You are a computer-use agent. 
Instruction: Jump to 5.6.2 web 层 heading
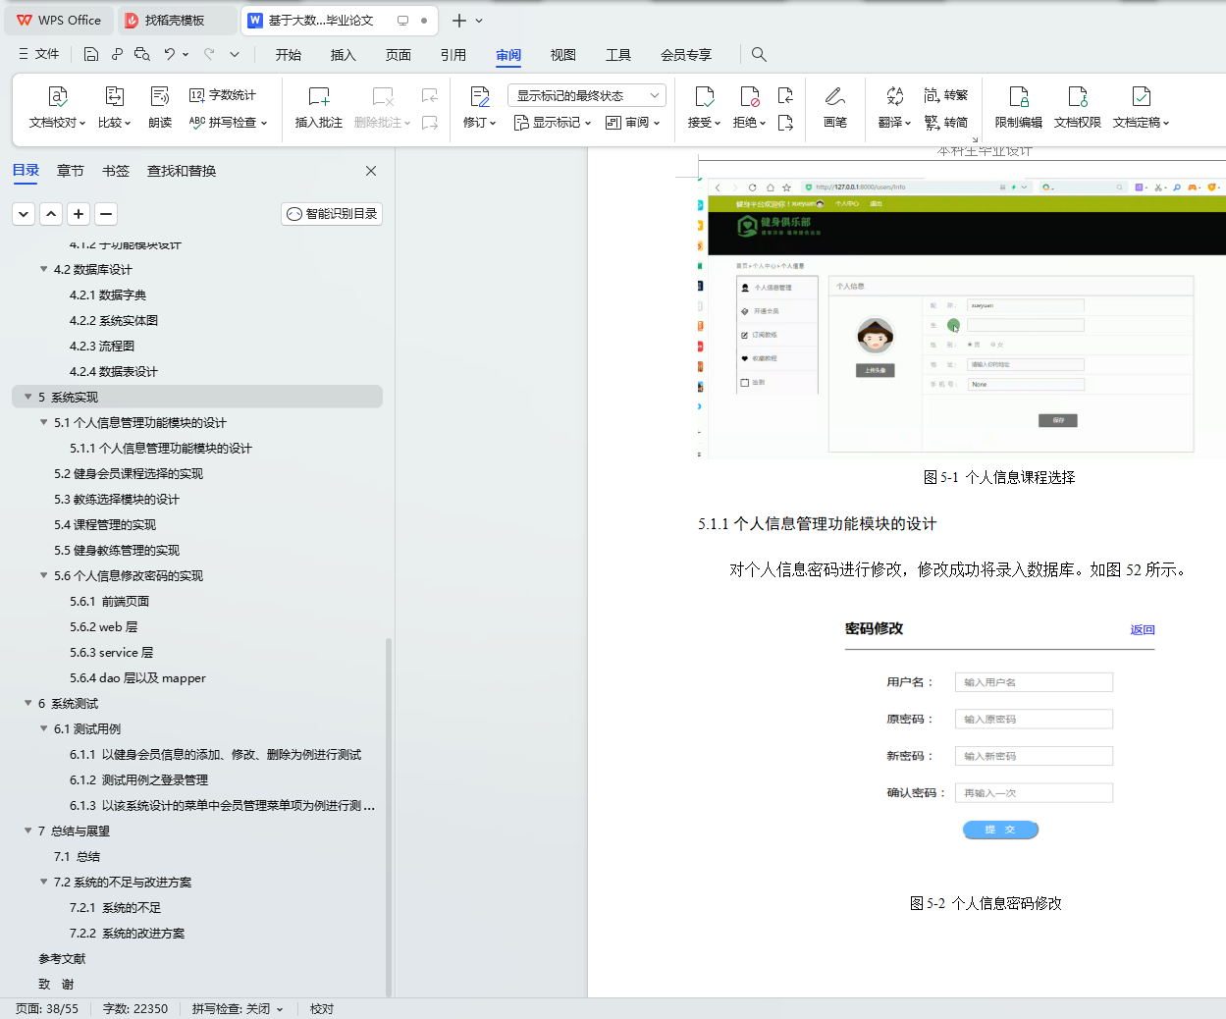(103, 626)
